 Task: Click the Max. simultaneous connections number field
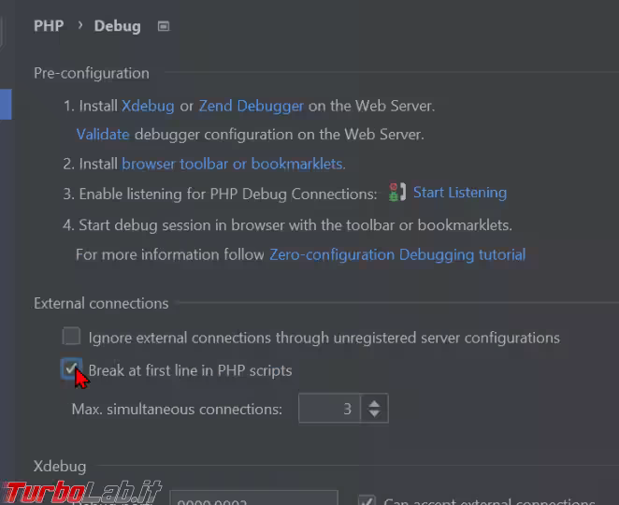329,409
